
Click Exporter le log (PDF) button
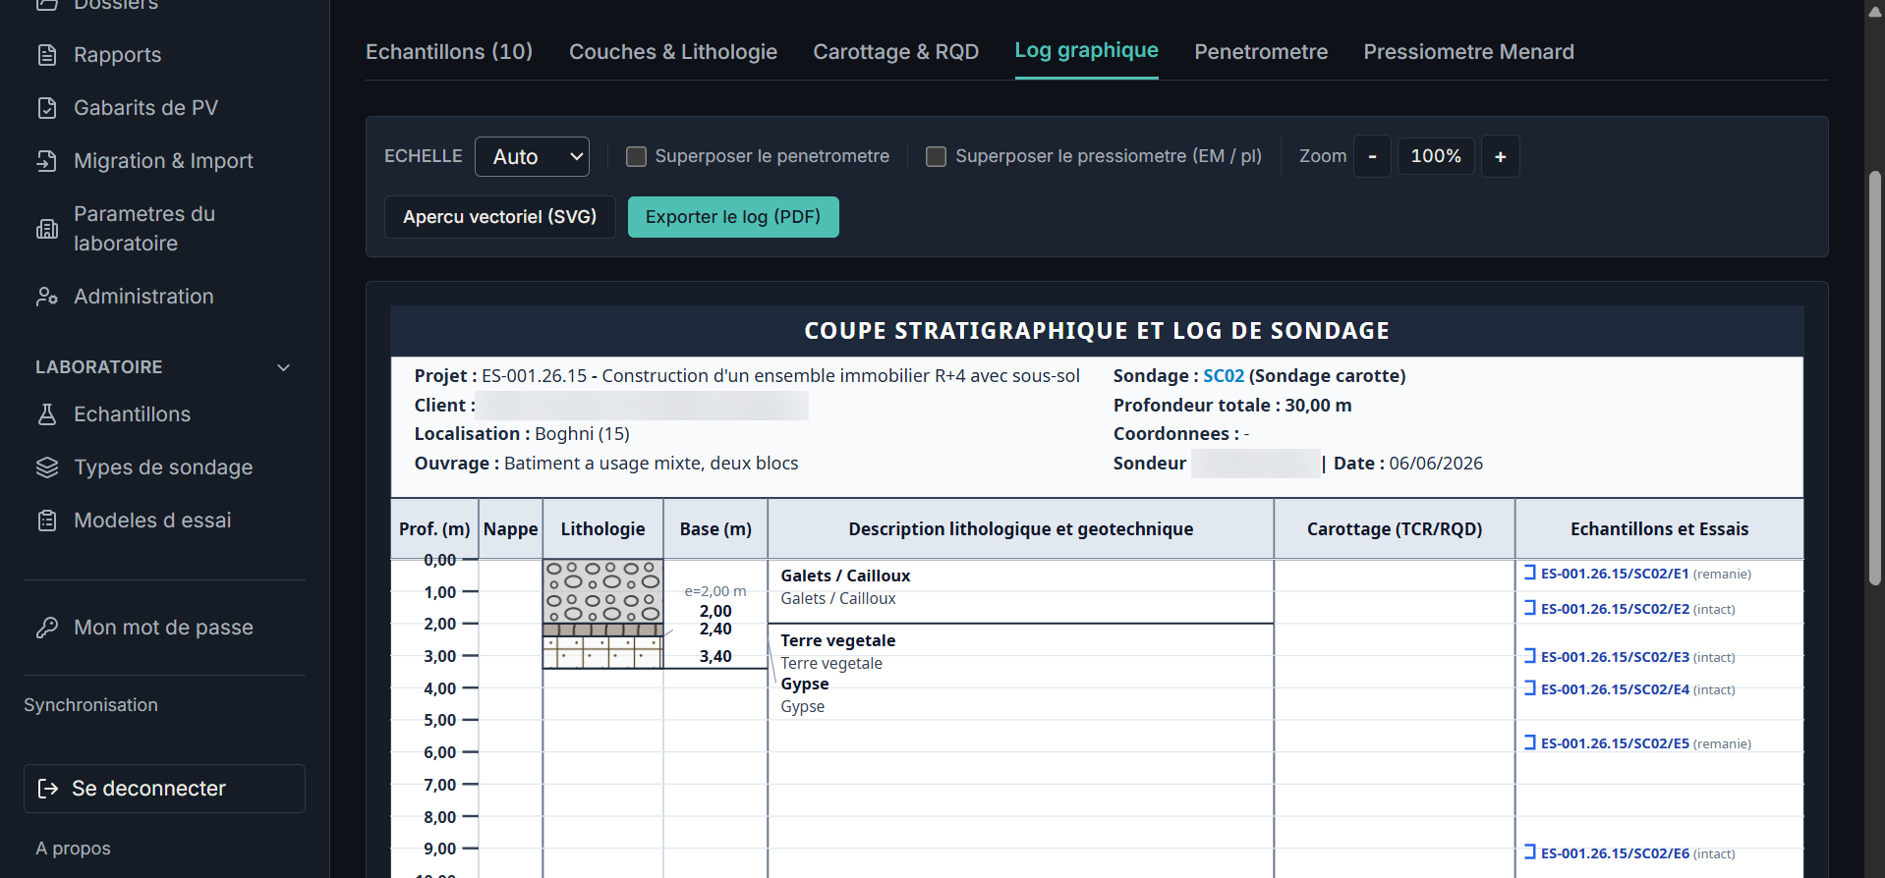tap(733, 217)
